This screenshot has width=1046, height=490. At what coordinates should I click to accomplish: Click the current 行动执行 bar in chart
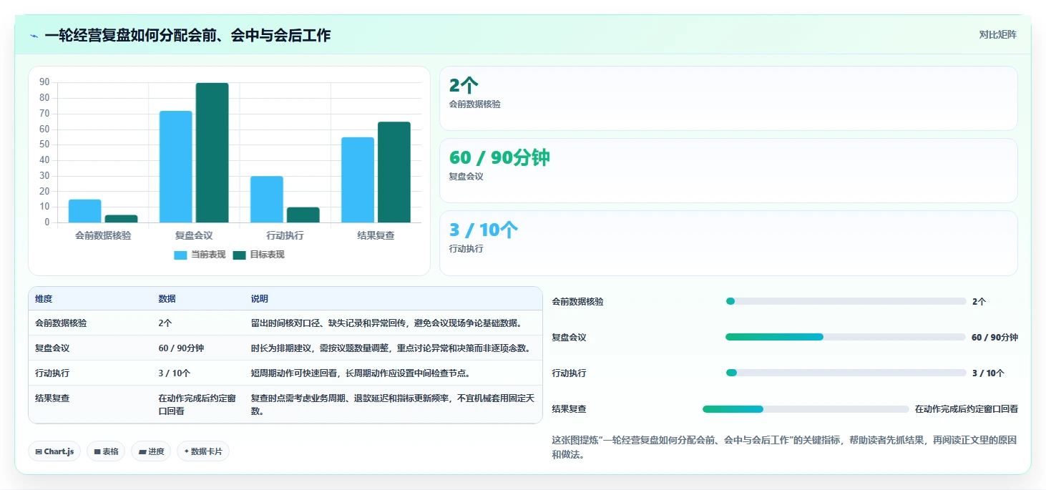coord(266,200)
